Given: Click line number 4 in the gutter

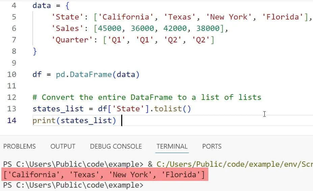Looking at the screenshot, I should [14, 6].
